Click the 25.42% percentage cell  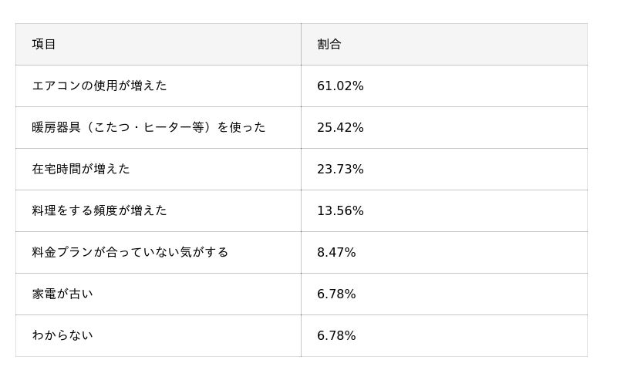[x=340, y=128]
